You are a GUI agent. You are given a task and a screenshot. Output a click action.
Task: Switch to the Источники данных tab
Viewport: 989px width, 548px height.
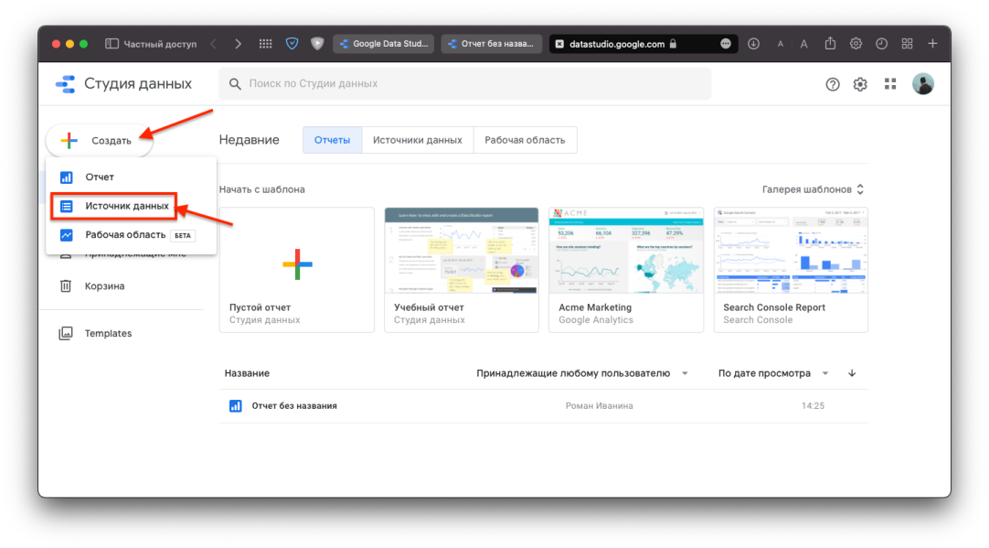418,140
